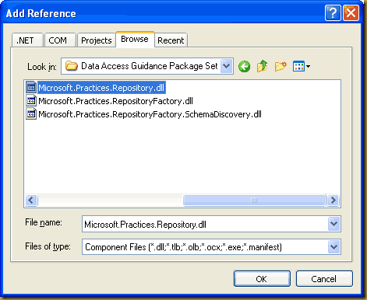
Task: Select Microsoft.Practices.Repository.dll file name
Action: [101, 88]
